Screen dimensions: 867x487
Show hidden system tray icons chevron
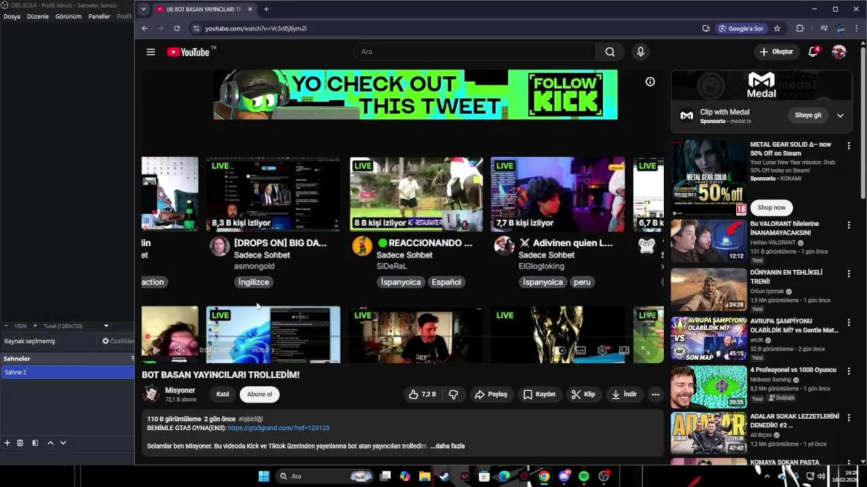pyautogui.click(x=767, y=476)
